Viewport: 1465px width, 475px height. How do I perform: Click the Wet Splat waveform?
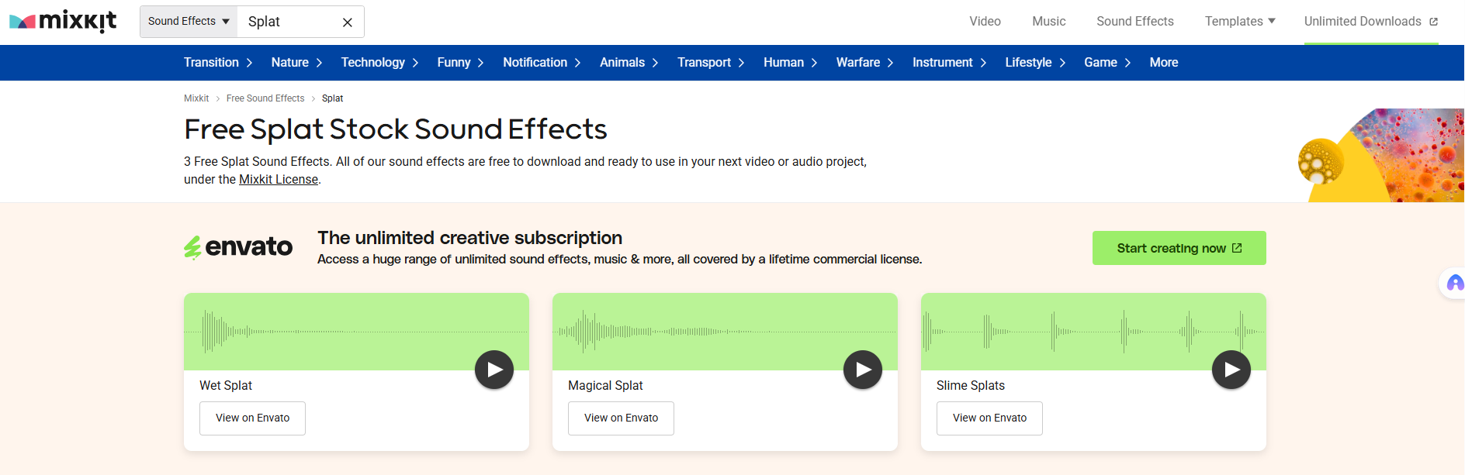(x=326, y=332)
